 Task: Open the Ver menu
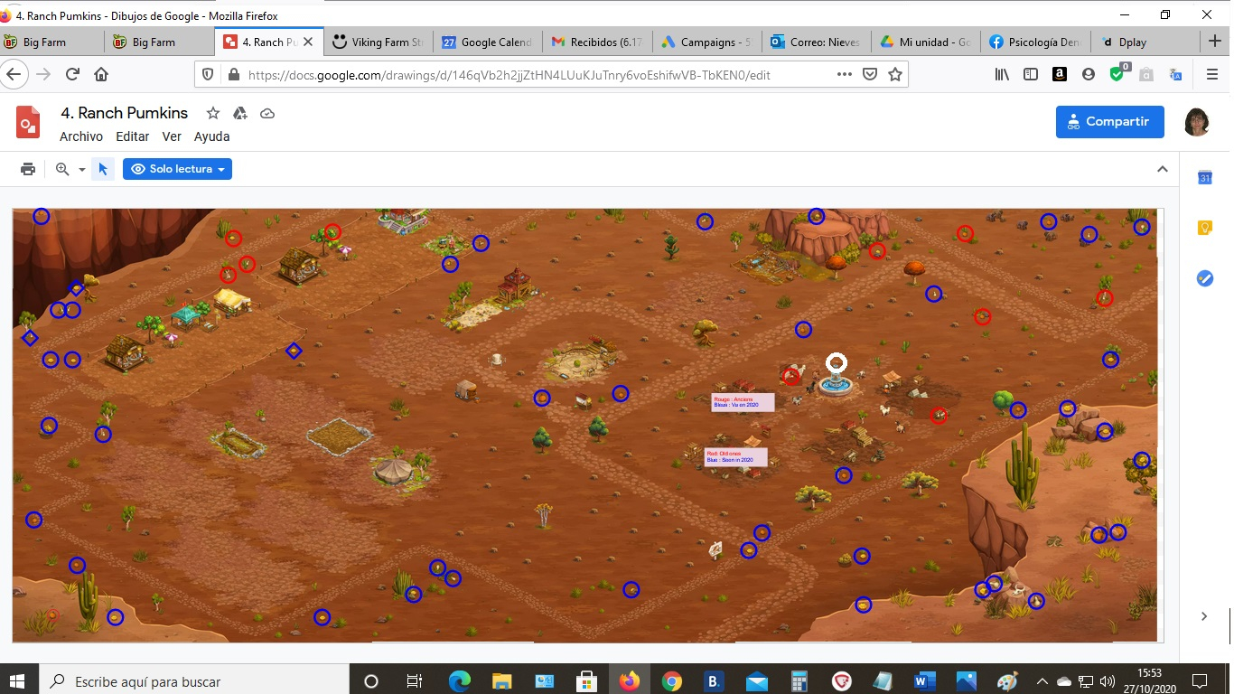tap(172, 136)
